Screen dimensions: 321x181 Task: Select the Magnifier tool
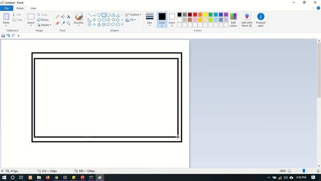tap(68, 23)
